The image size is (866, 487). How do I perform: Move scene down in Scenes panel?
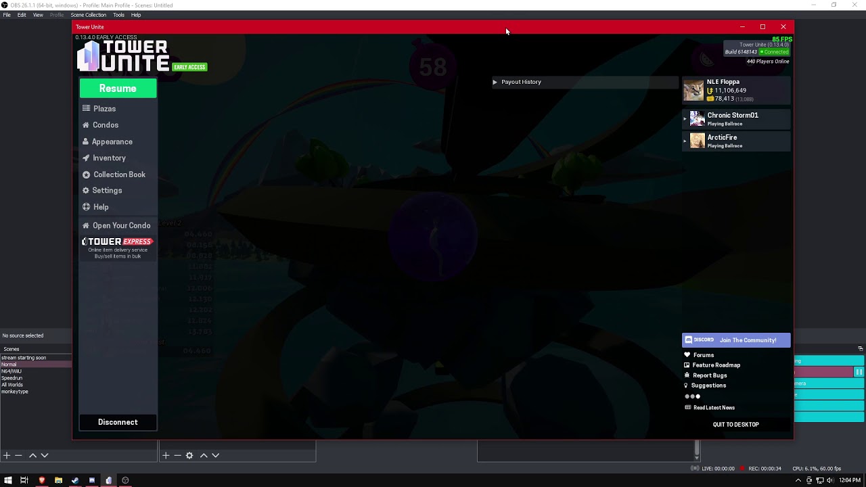tap(45, 456)
